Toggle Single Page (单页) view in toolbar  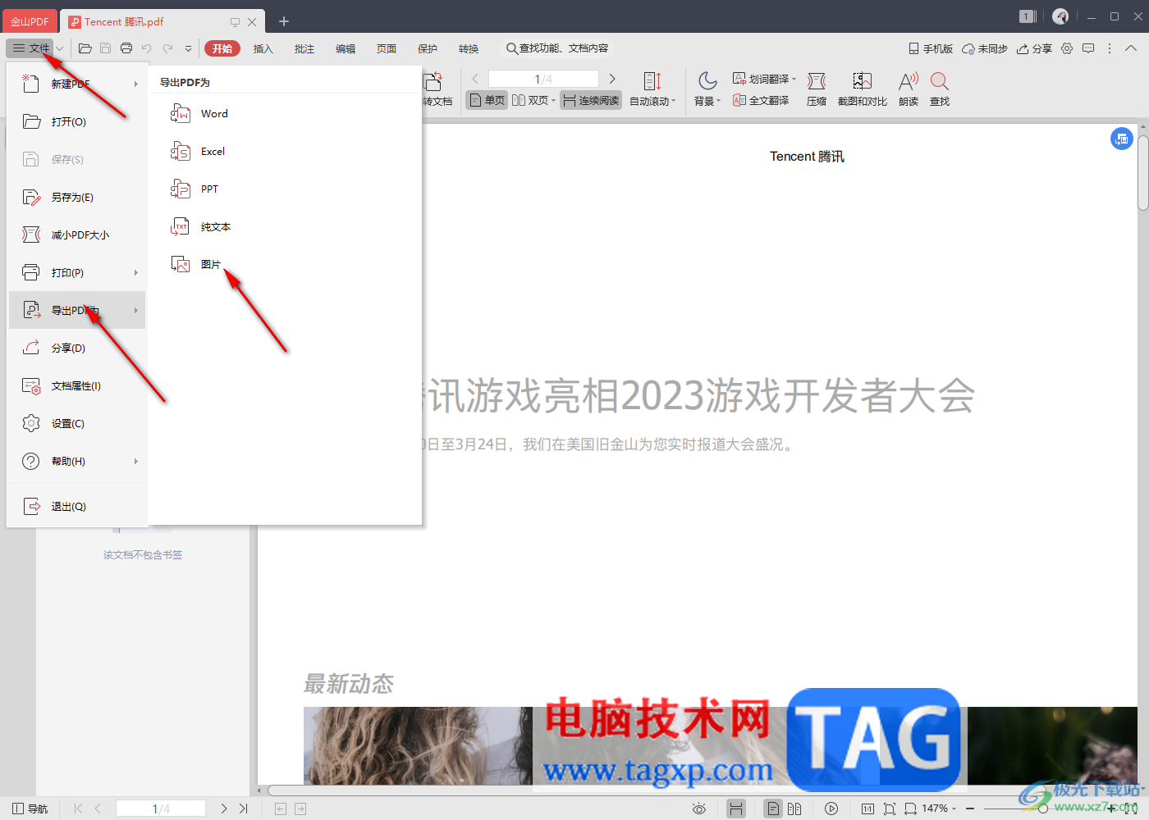coord(487,100)
